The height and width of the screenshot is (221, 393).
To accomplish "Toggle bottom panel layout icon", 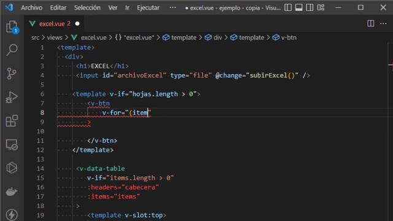I will point(299,7).
